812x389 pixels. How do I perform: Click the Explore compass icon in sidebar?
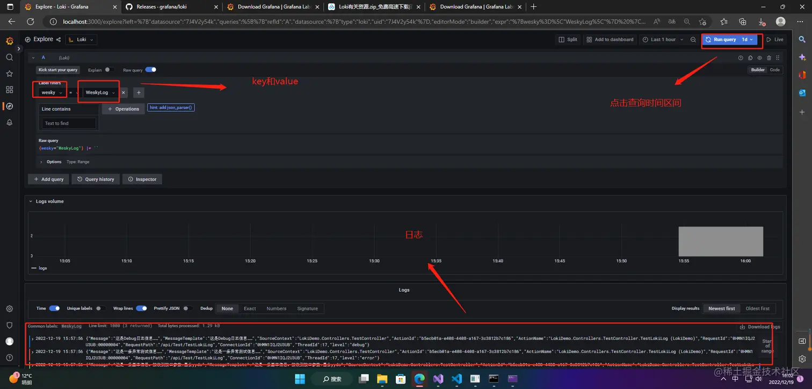(9, 106)
